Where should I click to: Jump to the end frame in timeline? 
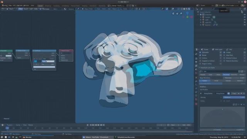[104, 125]
